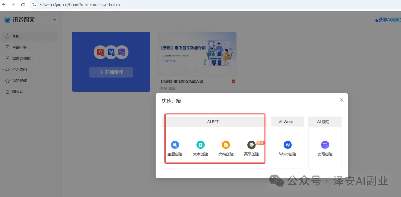The height and width of the screenshot is (197, 401).
Task: Click the trash icon beside 回收站
Action: pyautogui.click(x=7, y=92)
